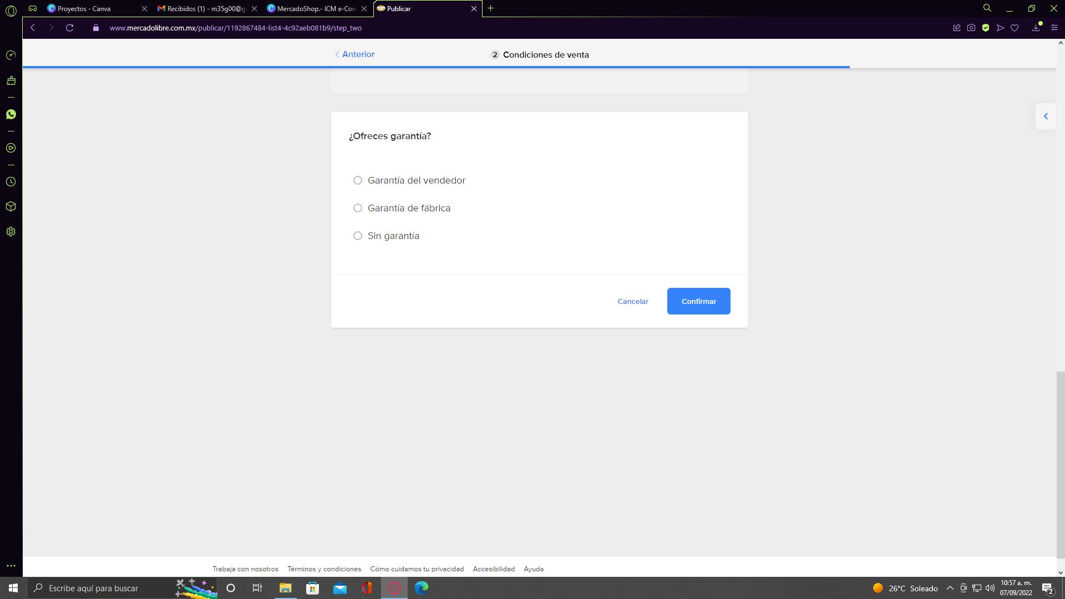Switch to Recibidos Gmail tab
This screenshot has width=1065, height=599.
point(202,8)
